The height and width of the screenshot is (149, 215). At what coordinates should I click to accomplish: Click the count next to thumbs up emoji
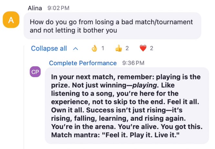[127, 48]
